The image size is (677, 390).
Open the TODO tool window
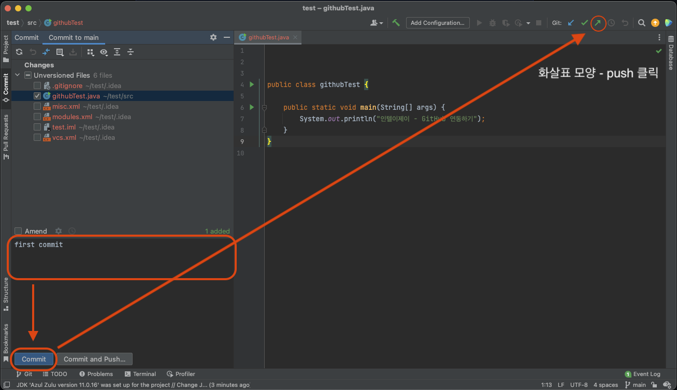(55, 374)
